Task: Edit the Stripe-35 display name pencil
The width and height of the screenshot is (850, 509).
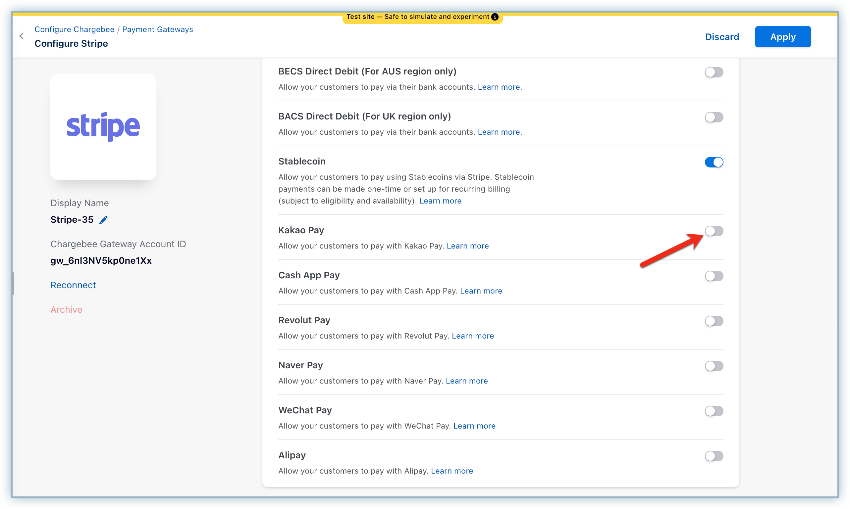Action: [103, 220]
